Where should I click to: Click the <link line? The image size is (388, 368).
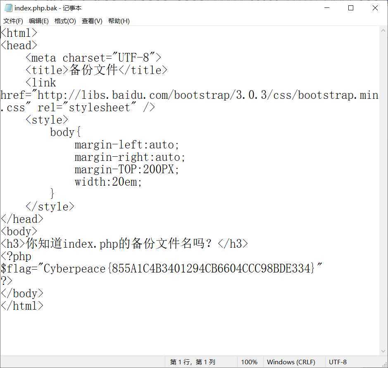pyautogui.click(x=41, y=82)
